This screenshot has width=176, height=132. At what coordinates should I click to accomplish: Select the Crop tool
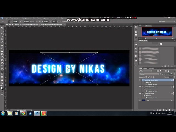2,39
